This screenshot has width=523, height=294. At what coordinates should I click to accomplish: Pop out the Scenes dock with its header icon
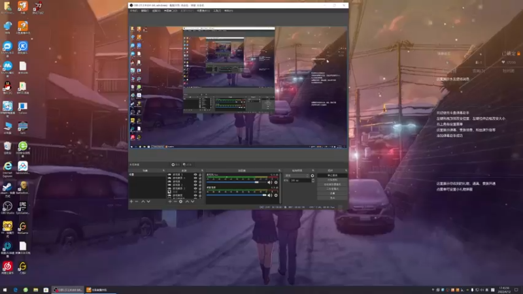[x=163, y=171]
